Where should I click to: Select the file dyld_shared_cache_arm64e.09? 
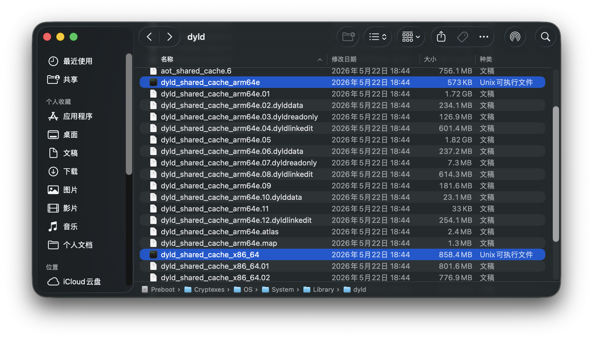tap(342, 186)
